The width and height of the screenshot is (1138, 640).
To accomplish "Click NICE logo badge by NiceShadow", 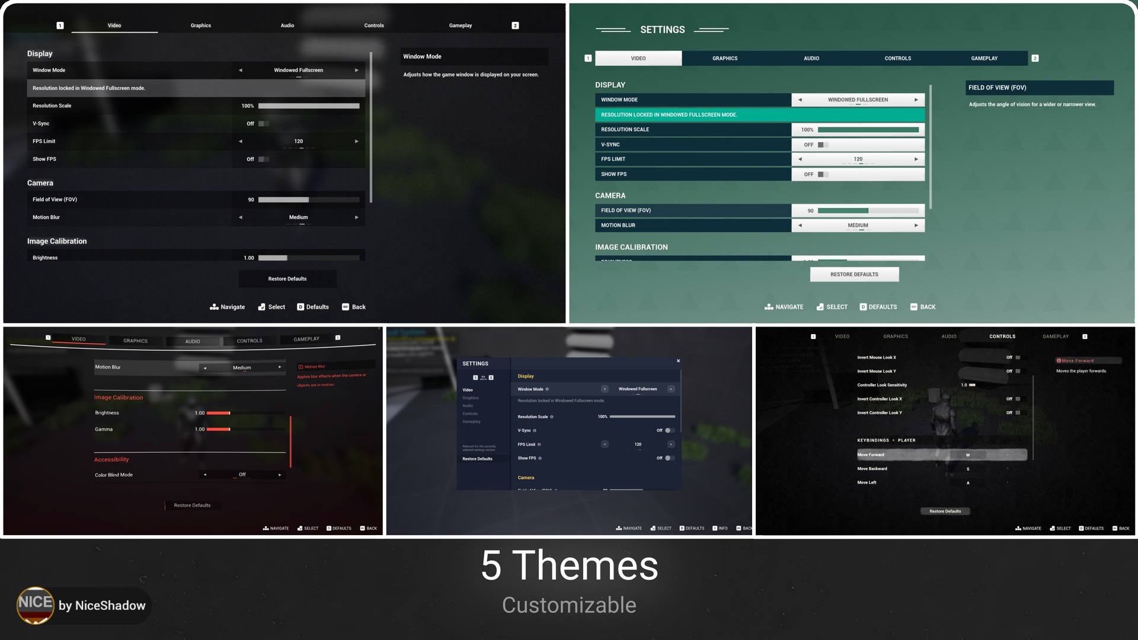I will [36, 605].
